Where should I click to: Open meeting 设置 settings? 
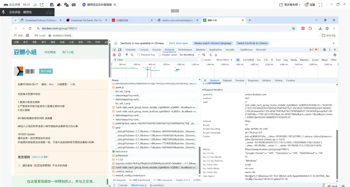coord(310,5)
